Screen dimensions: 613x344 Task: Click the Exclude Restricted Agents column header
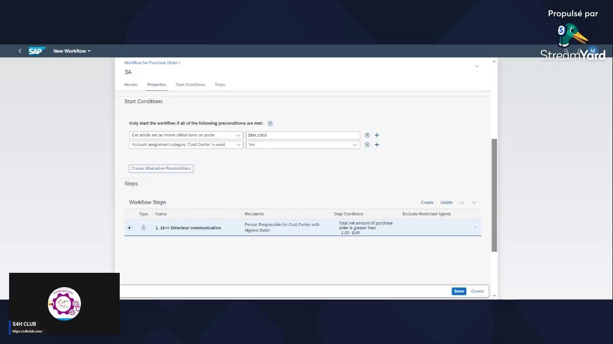(427, 214)
